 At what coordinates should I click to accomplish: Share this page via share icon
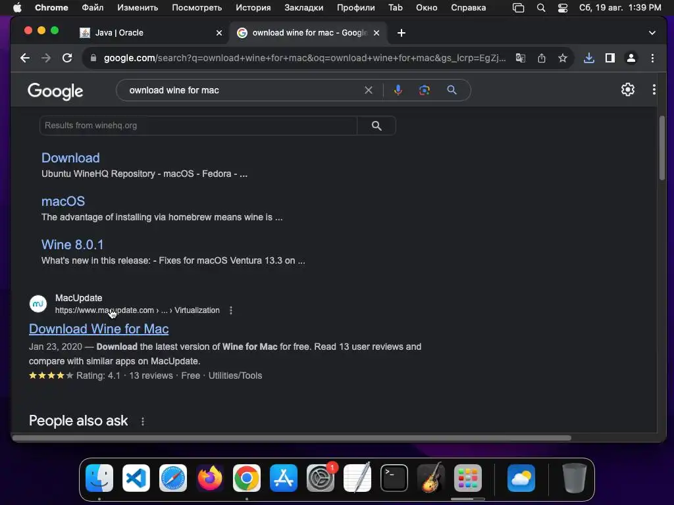[542, 58]
